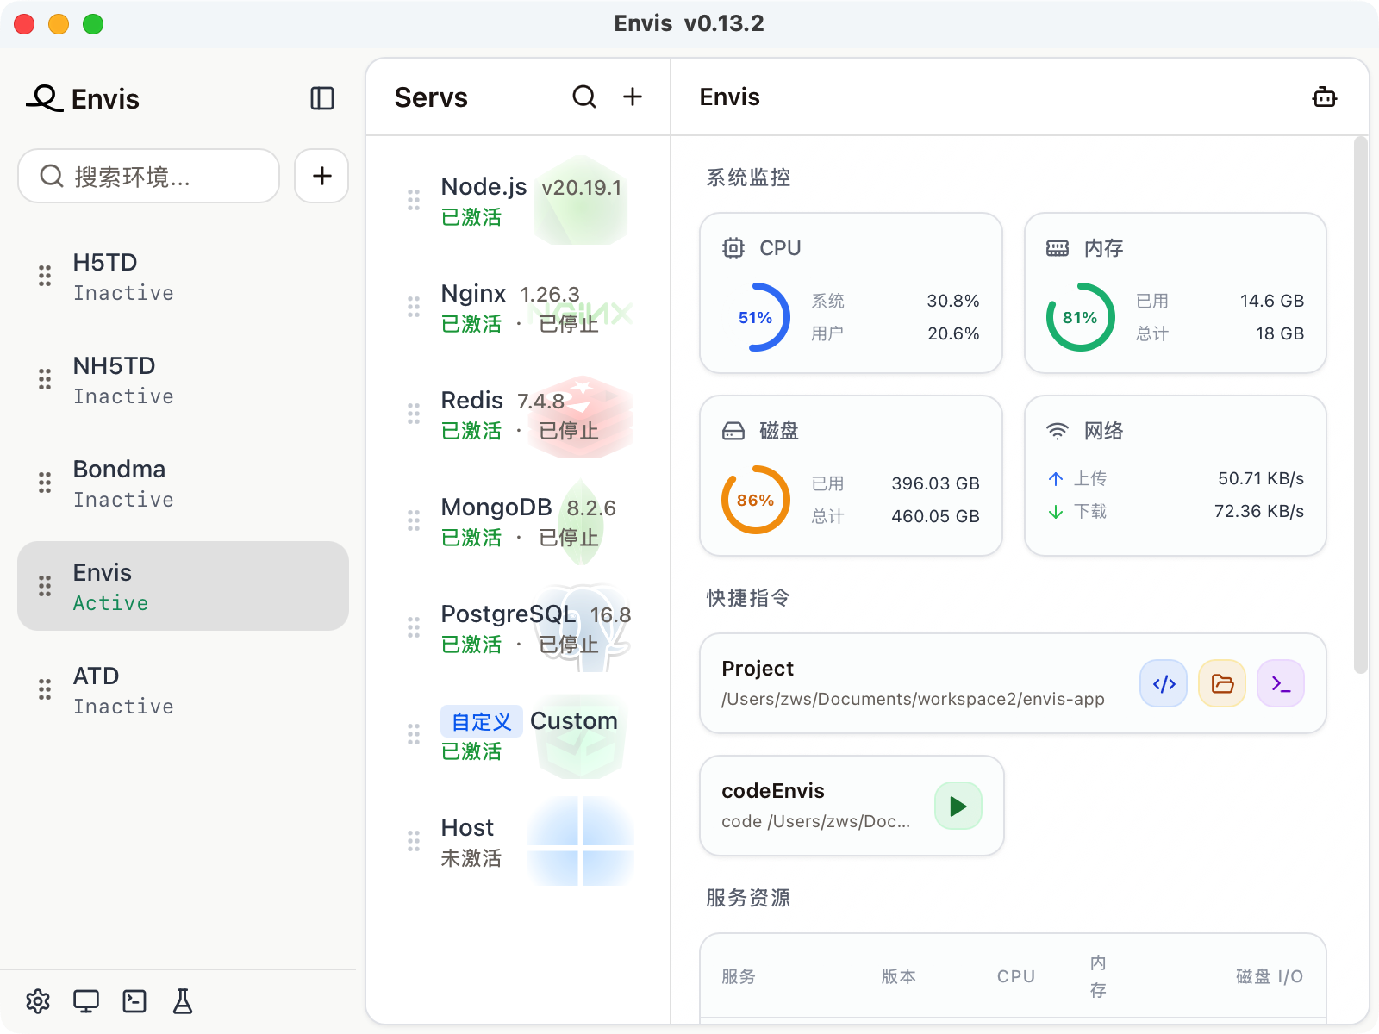Click the memory 81% usage ring

pyautogui.click(x=1080, y=317)
